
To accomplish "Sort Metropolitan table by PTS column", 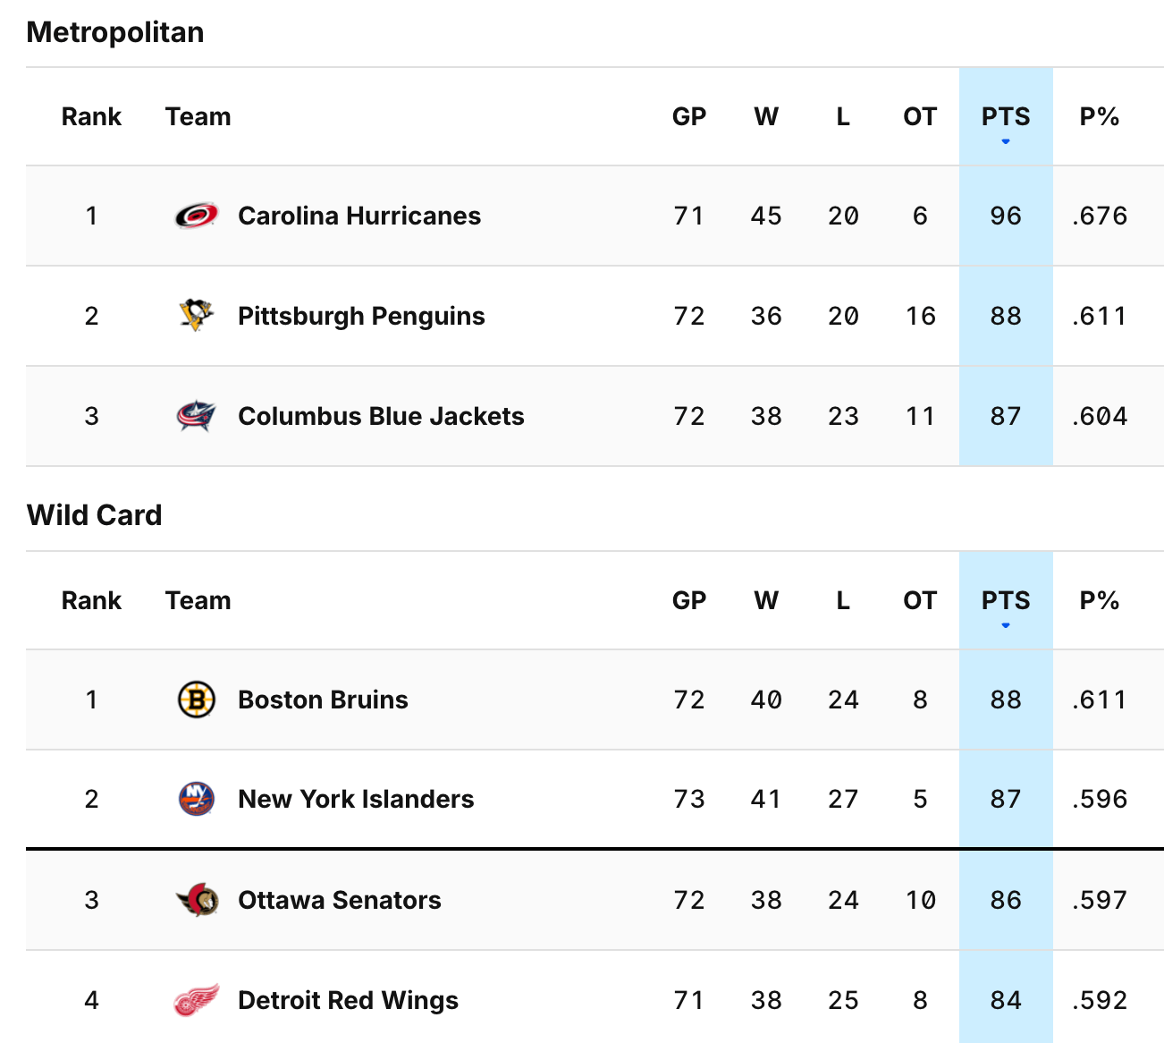I will pos(1006,117).
